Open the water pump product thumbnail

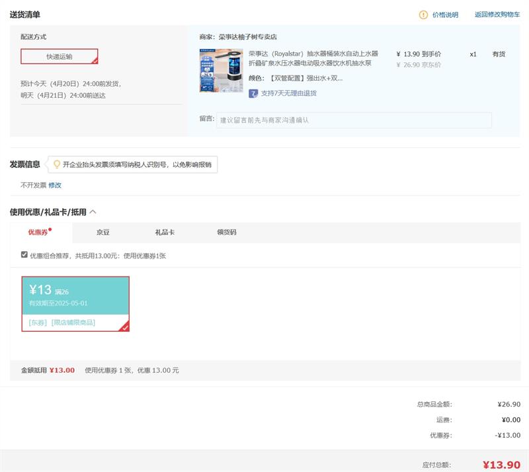[221, 70]
